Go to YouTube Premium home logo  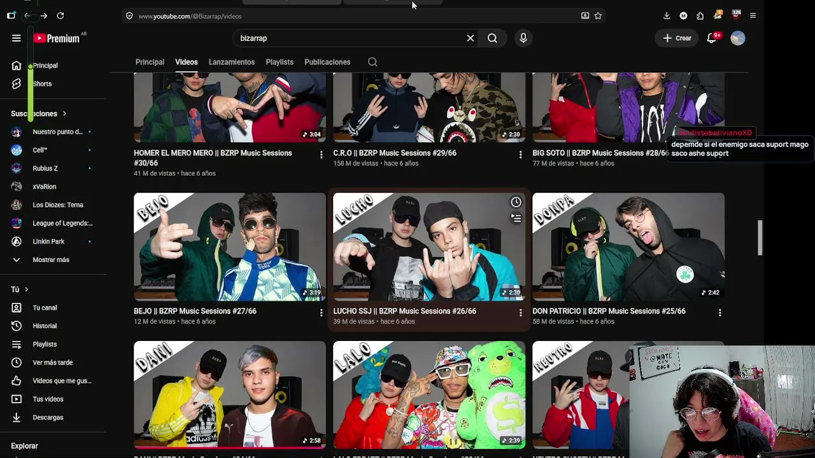click(57, 38)
